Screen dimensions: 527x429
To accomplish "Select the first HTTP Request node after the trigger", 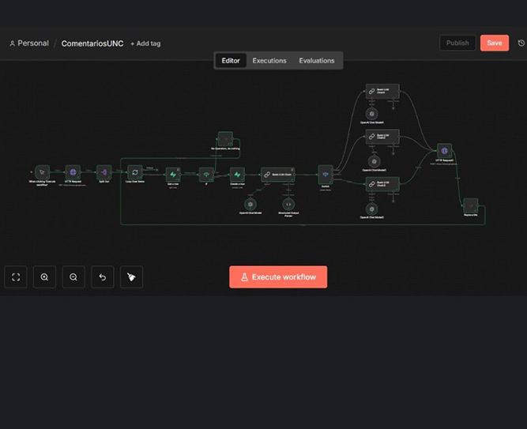I will (73, 172).
